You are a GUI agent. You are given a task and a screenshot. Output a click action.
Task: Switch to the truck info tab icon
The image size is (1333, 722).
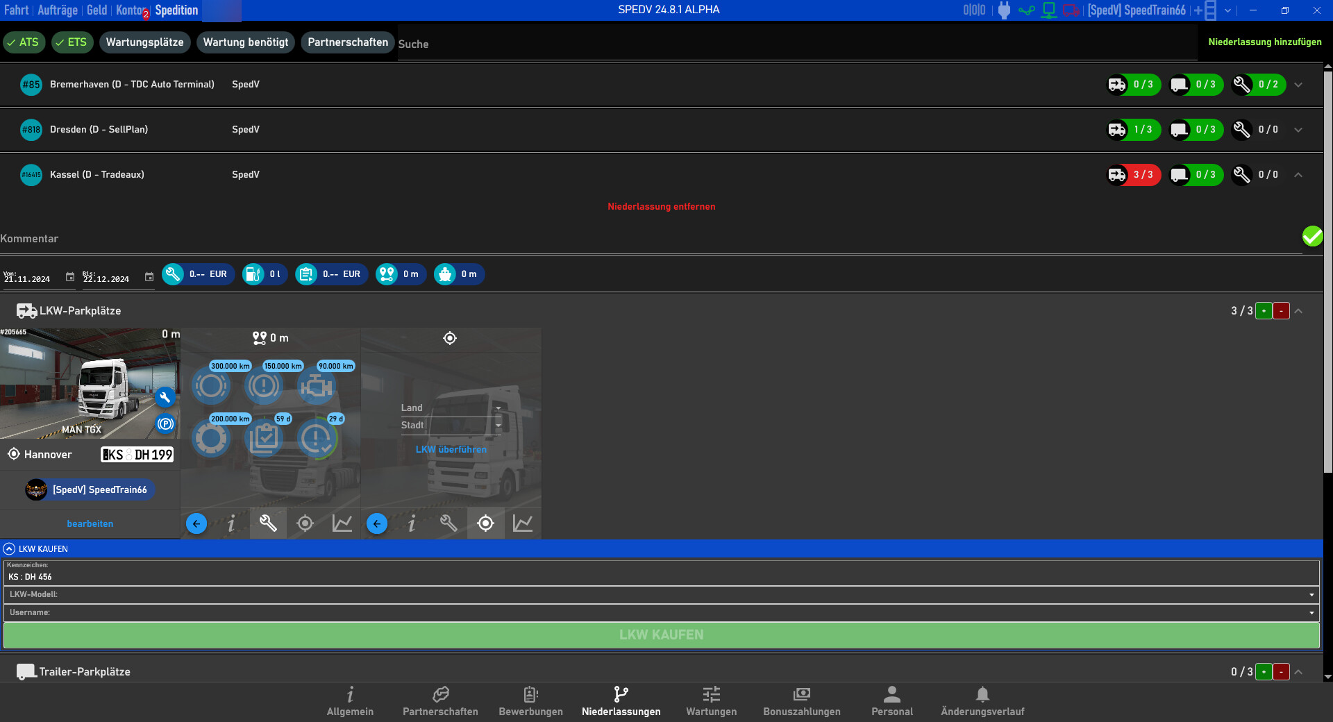coord(232,524)
